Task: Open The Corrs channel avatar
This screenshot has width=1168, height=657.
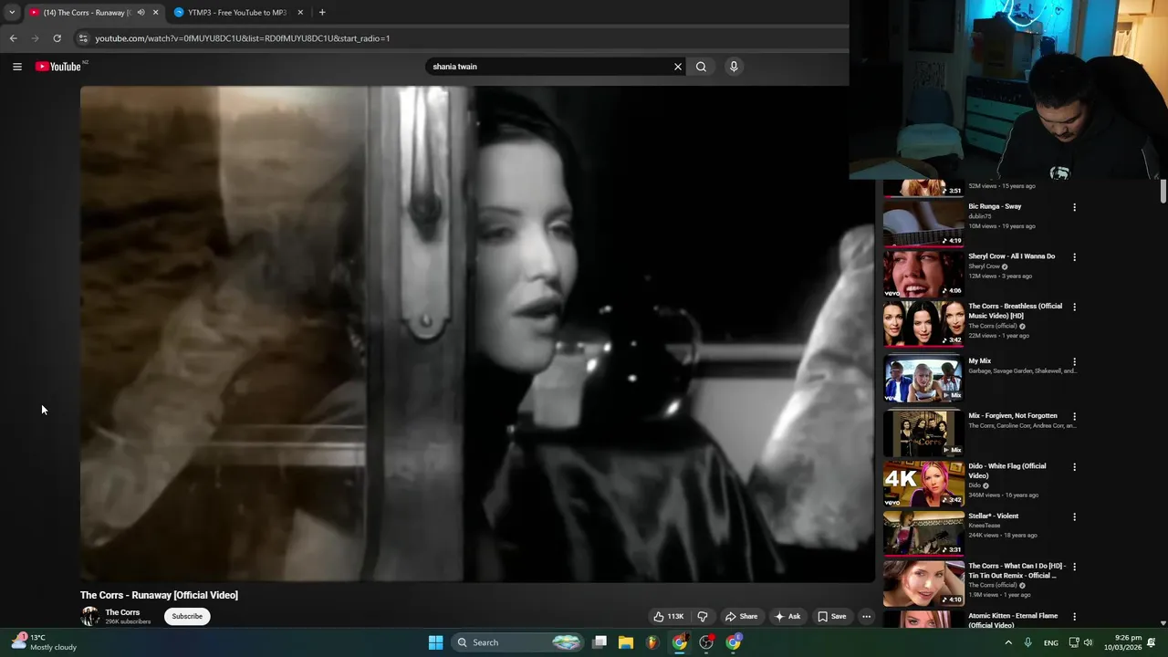Action: click(x=90, y=617)
